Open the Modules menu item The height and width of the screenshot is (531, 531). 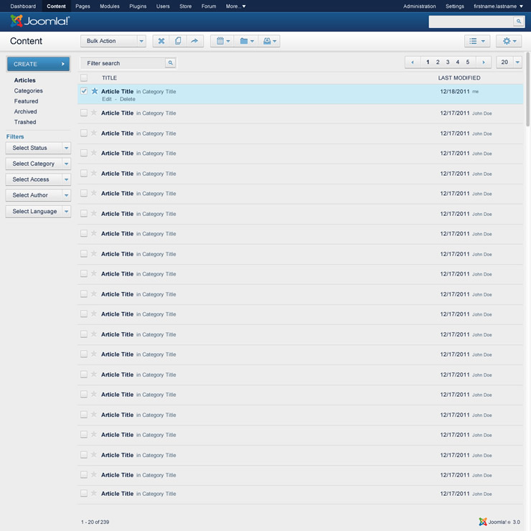click(x=109, y=6)
